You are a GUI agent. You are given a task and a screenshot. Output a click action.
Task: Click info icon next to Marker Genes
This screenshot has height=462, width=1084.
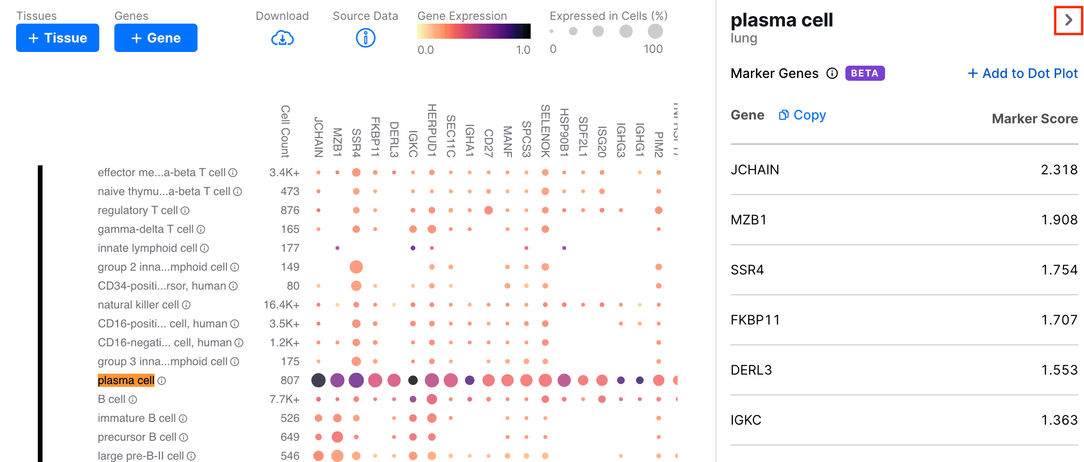[832, 73]
